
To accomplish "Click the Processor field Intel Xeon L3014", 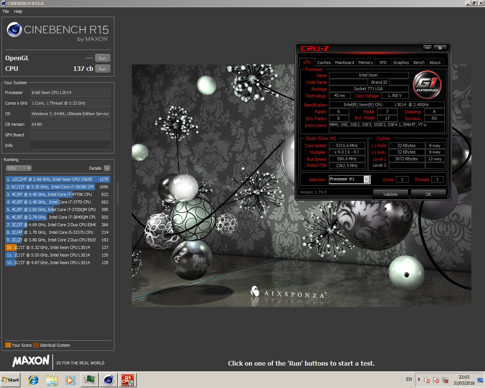I will pos(70,92).
